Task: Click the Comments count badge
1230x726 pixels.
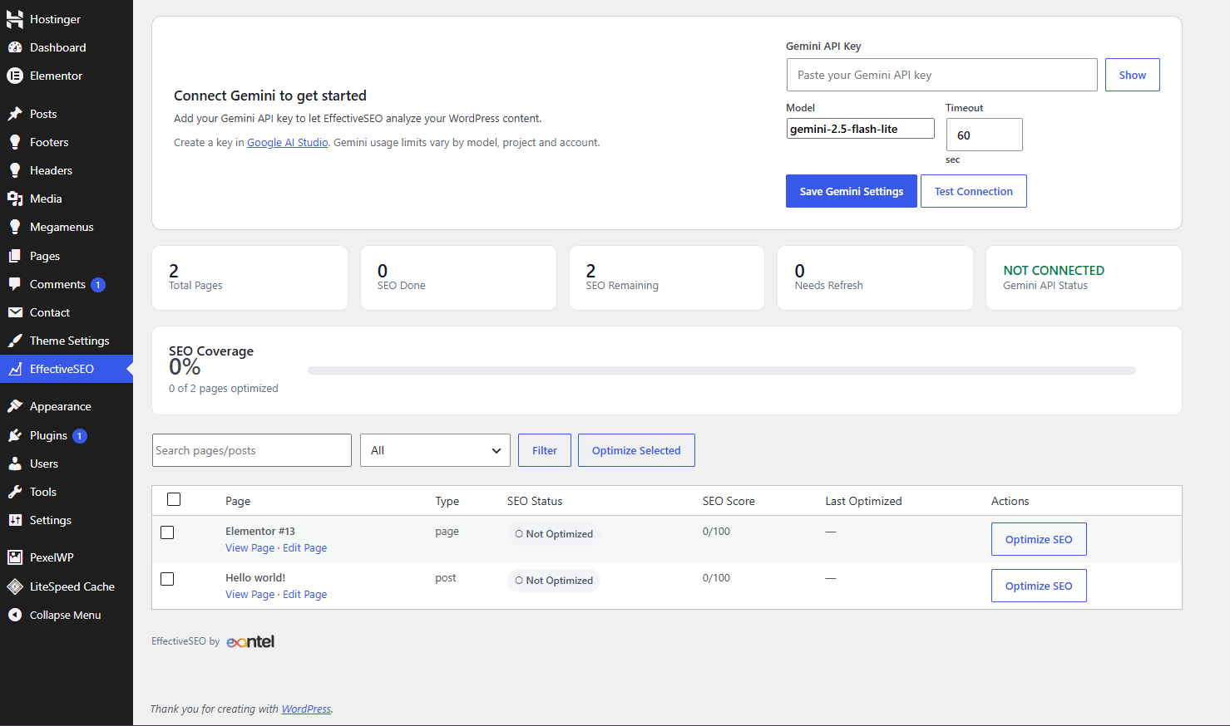Action: point(98,285)
